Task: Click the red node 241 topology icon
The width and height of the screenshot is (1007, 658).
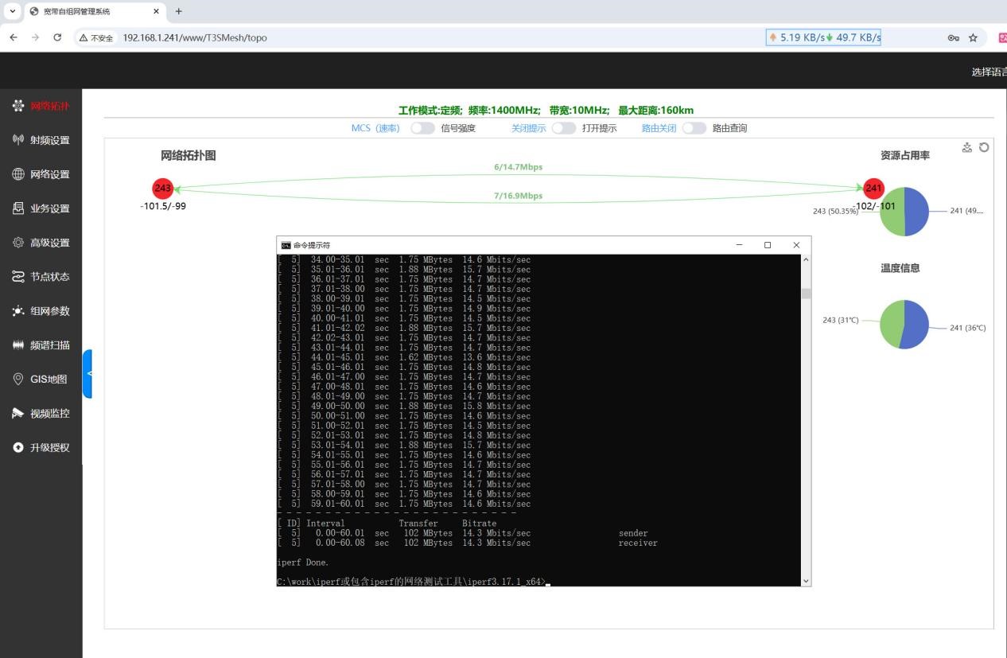Action: click(873, 189)
